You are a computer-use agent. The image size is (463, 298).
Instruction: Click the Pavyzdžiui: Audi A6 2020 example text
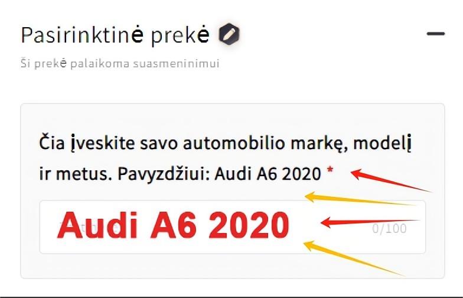(219, 174)
